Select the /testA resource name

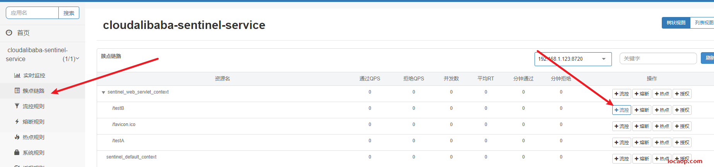[118, 141]
